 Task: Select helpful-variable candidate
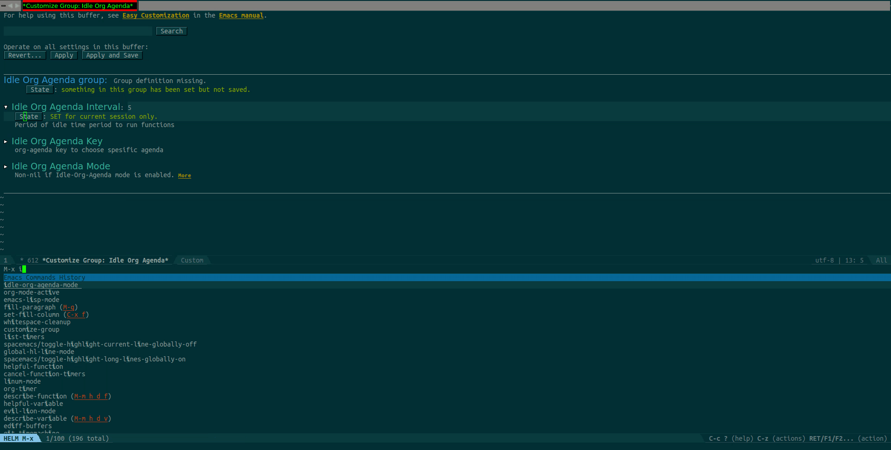[x=33, y=404]
